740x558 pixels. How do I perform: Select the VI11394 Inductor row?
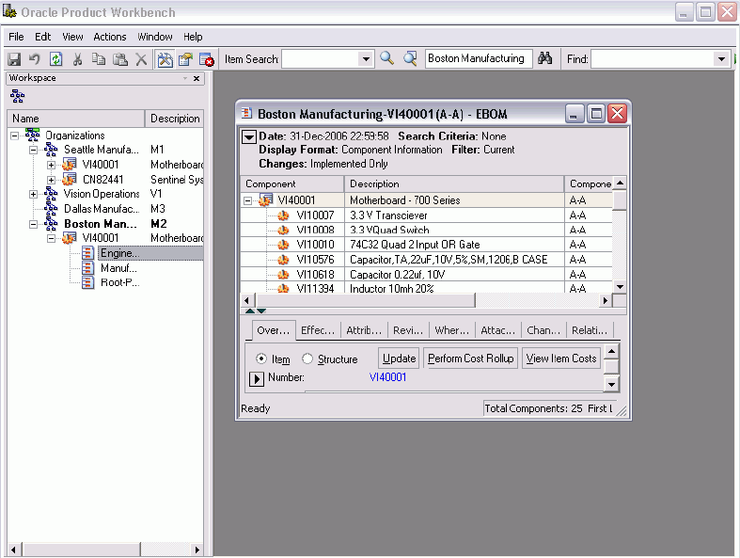point(426,288)
